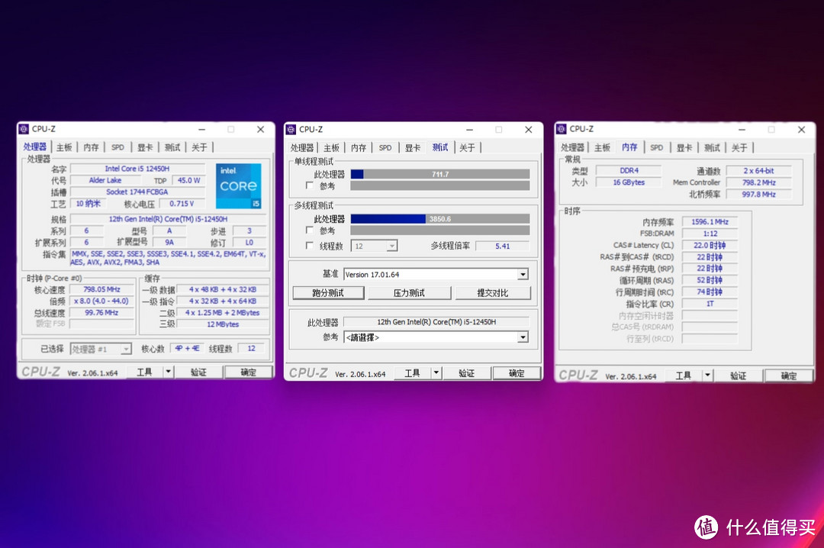Click 验证 button in left window
Image resolution: width=824 pixels, height=548 pixels.
point(198,372)
